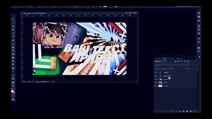Filter layers by smart objects
Viewport: 212px width, 119px height.
[x=188, y=61]
